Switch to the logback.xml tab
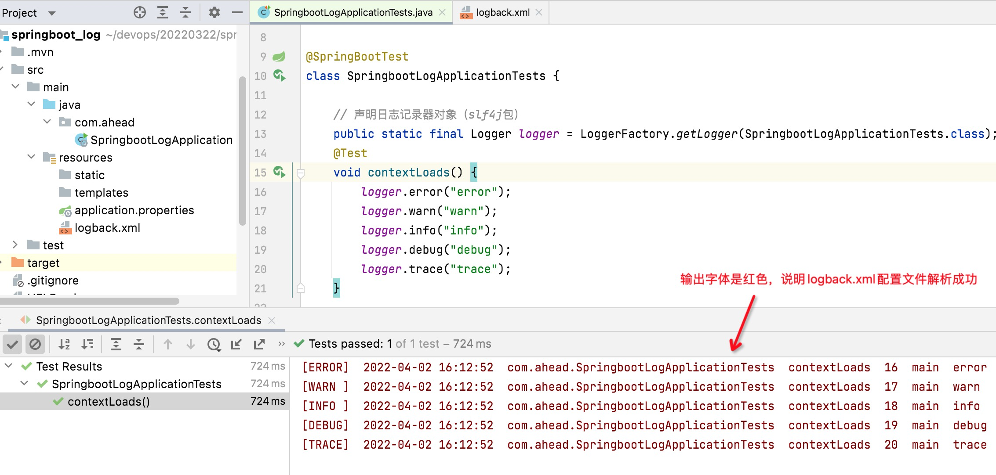The image size is (996, 475). point(501,12)
